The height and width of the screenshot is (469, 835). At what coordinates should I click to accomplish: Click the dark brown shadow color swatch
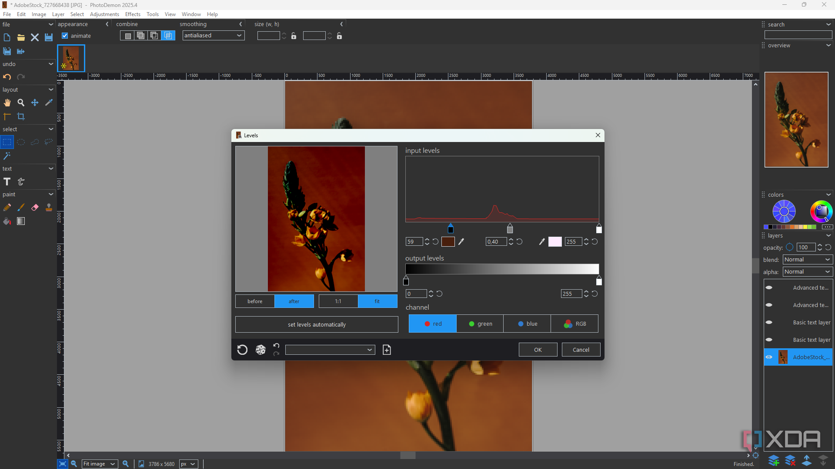click(448, 242)
